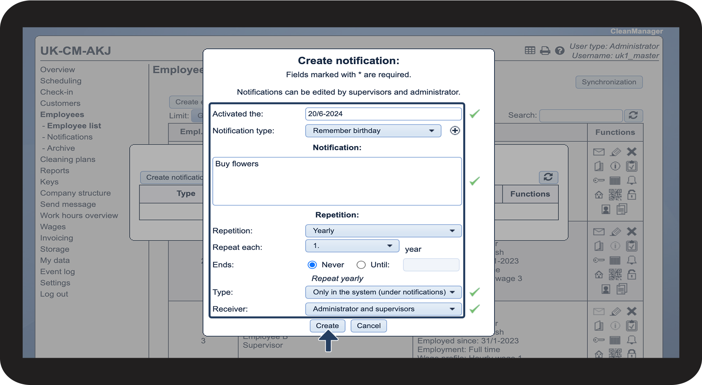Select the Until radio button for Ends

[361, 265]
